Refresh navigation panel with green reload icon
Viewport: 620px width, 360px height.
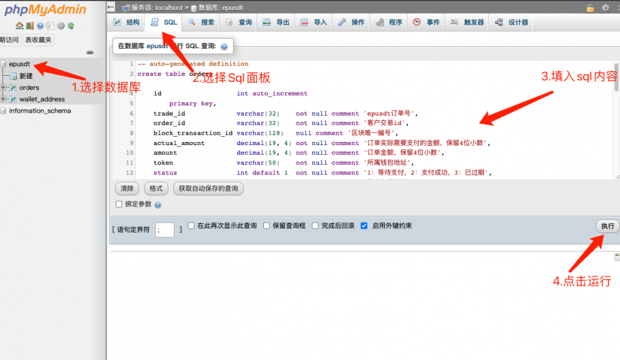click(70, 25)
